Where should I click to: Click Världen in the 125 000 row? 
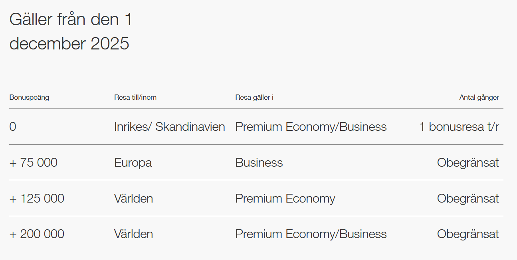(x=134, y=199)
